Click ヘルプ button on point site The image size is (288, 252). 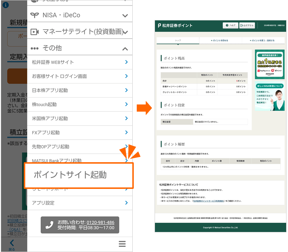point(230,25)
